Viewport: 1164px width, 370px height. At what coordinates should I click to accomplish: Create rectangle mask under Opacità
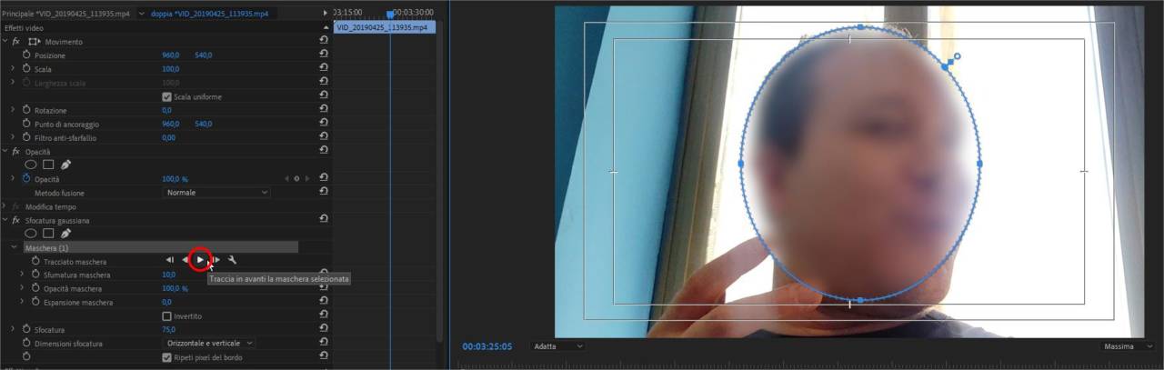coord(48,165)
